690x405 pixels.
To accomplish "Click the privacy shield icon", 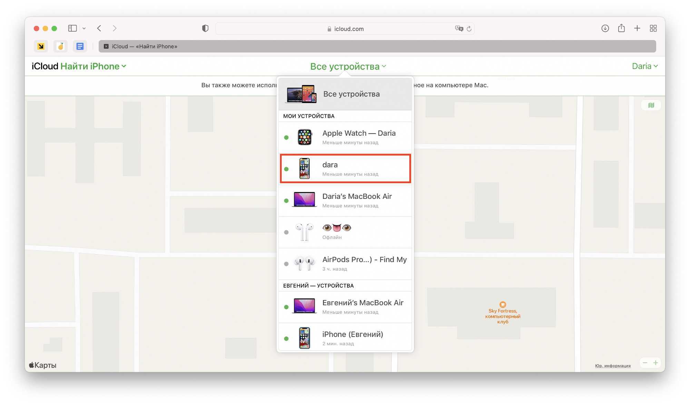I will click(x=205, y=28).
